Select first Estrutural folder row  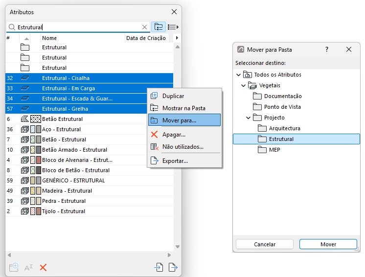click(90, 47)
